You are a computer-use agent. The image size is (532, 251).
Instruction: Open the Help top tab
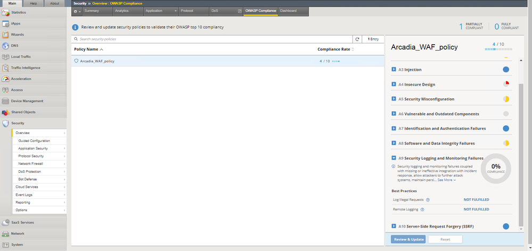point(34,4)
